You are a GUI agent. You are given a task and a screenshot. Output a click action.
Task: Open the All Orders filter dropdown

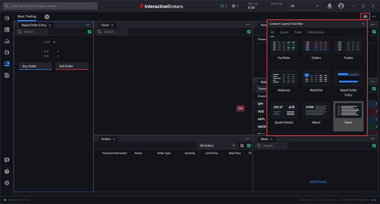(x=217, y=145)
